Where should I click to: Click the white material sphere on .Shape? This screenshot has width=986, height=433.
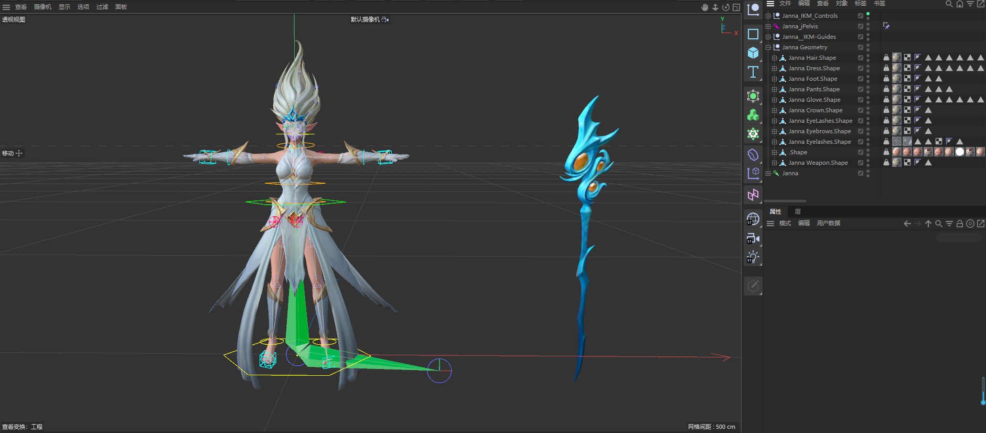pos(960,152)
